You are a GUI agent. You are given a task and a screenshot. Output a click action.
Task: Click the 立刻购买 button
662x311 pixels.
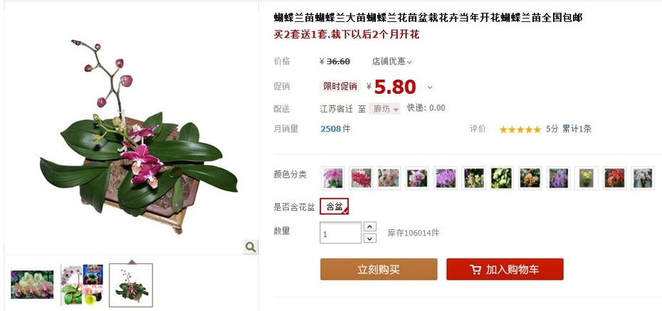point(379,269)
